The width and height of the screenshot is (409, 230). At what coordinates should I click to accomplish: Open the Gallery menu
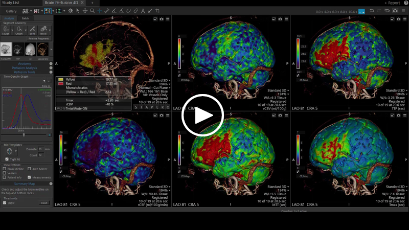(x=11, y=11)
